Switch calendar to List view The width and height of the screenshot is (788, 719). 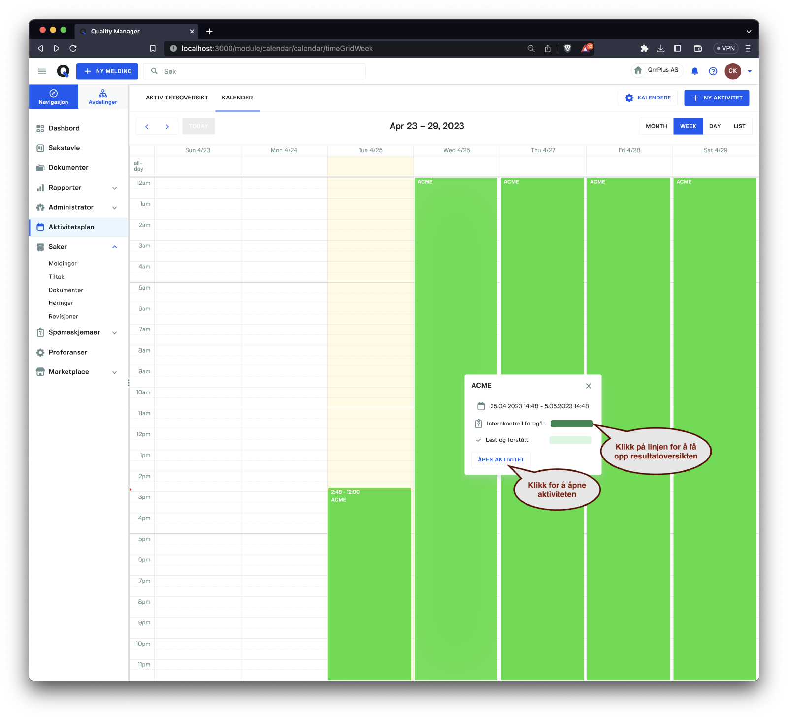click(739, 126)
